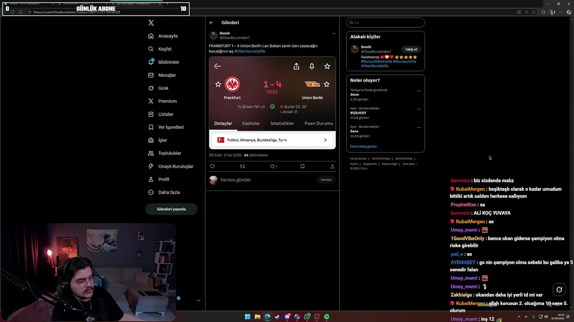
Task: Open Spotify from the taskbar
Action: click(327, 317)
